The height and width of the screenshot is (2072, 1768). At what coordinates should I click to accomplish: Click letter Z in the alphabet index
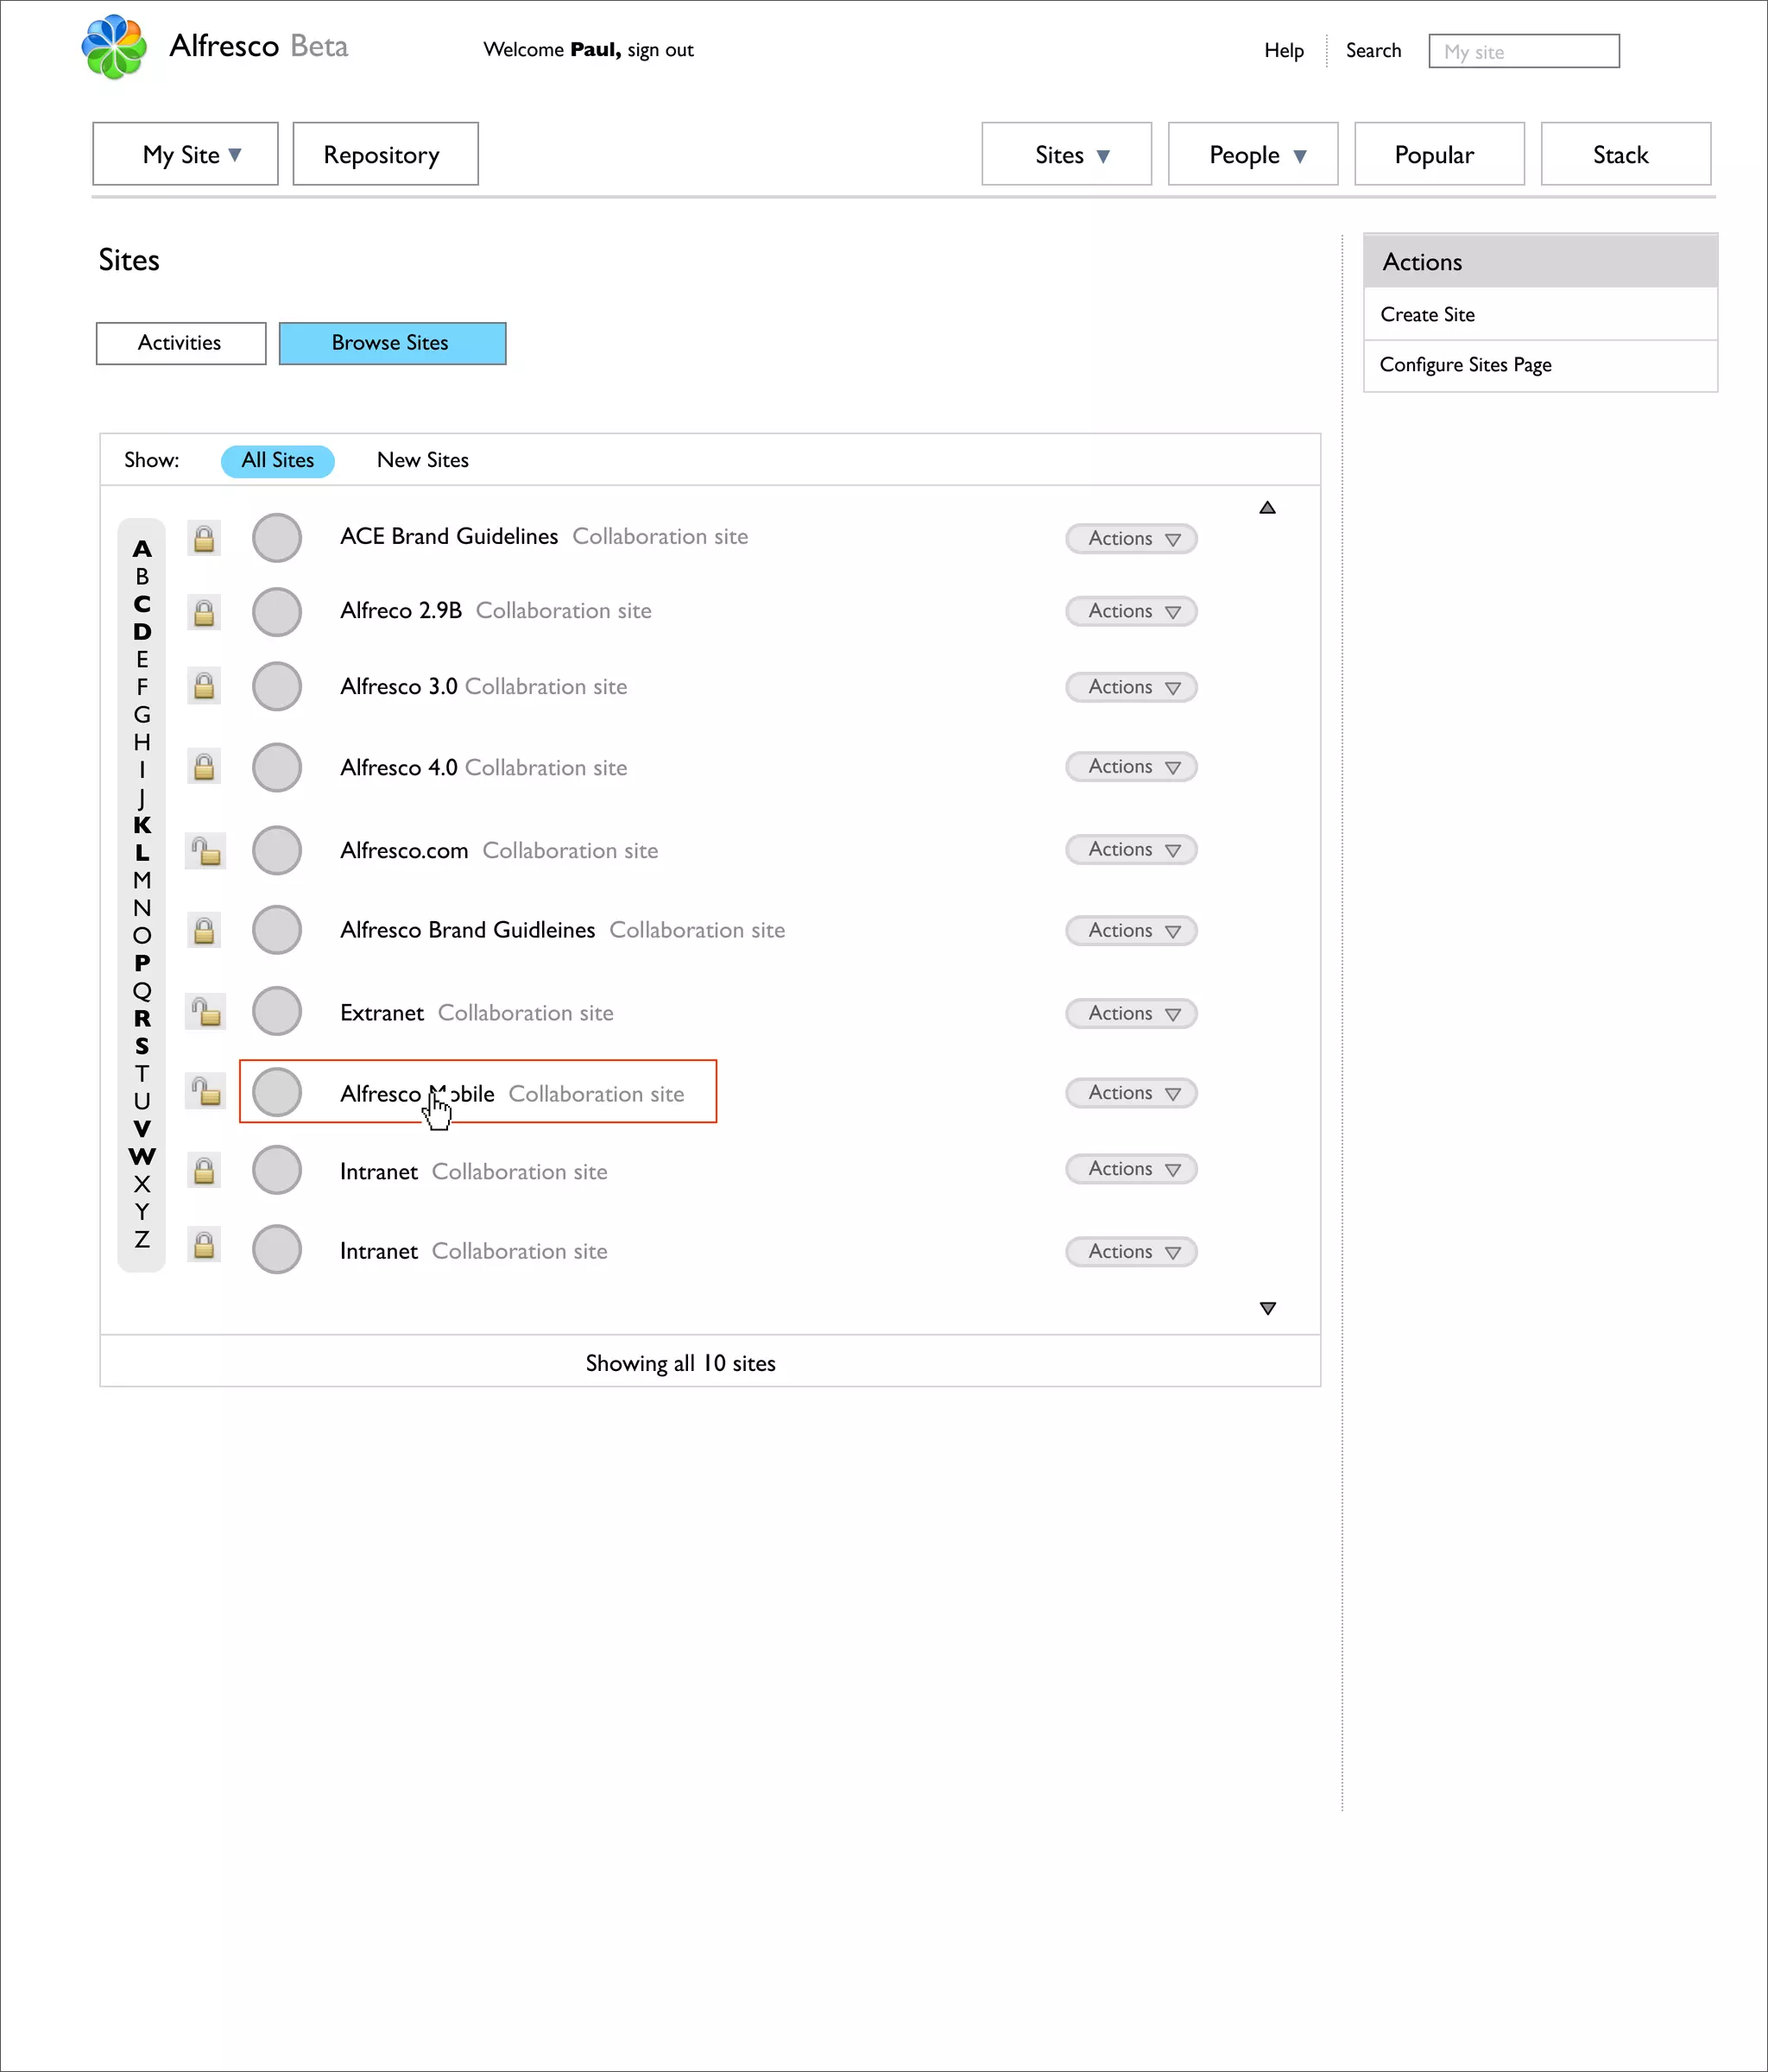[142, 1240]
